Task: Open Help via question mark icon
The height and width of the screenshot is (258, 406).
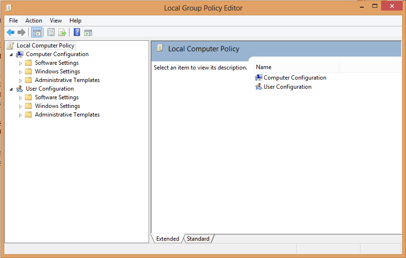Action: pos(77,33)
